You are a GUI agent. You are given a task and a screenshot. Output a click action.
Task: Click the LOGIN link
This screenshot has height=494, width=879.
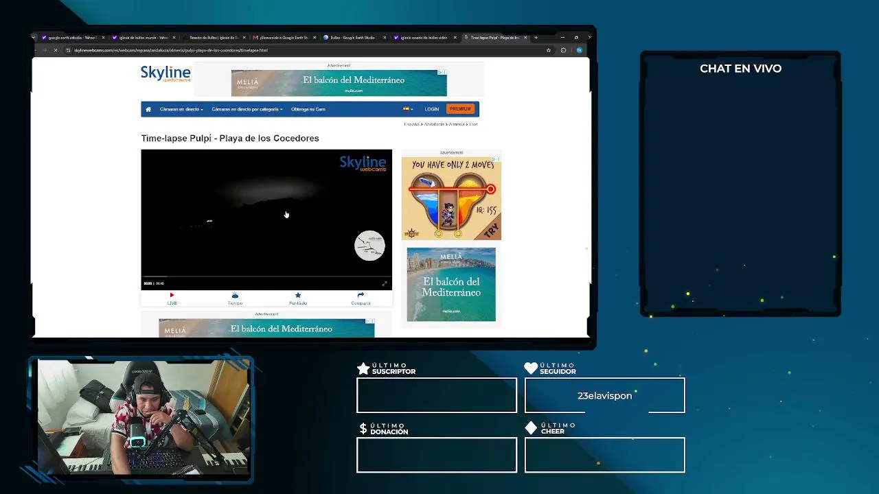coord(431,109)
